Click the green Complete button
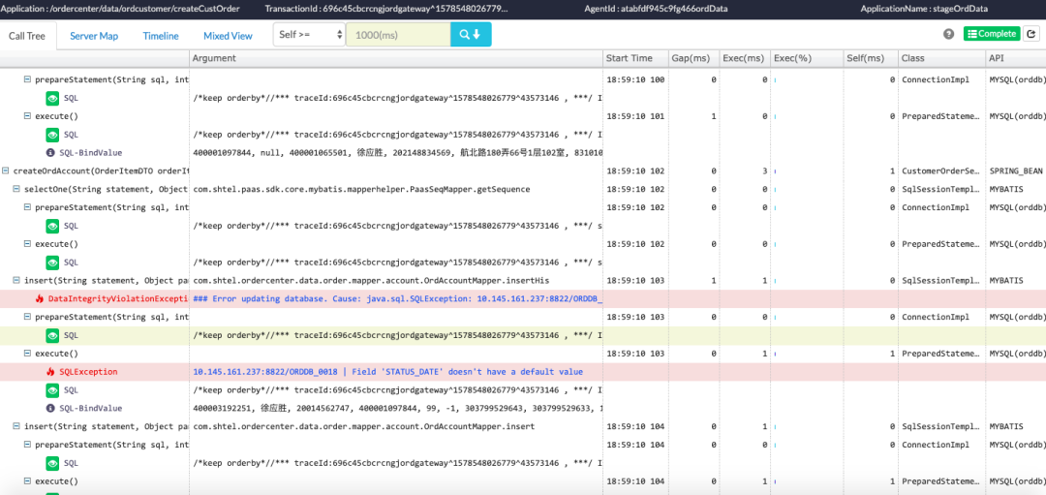 pos(992,34)
